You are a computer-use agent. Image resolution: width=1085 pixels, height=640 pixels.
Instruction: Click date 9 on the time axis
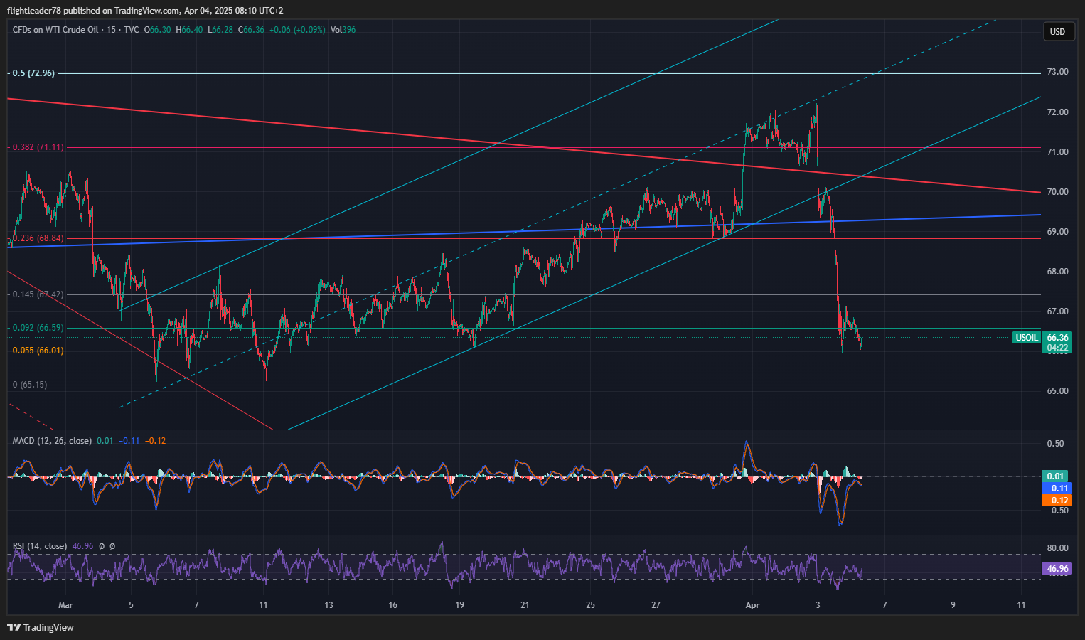[953, 605]
